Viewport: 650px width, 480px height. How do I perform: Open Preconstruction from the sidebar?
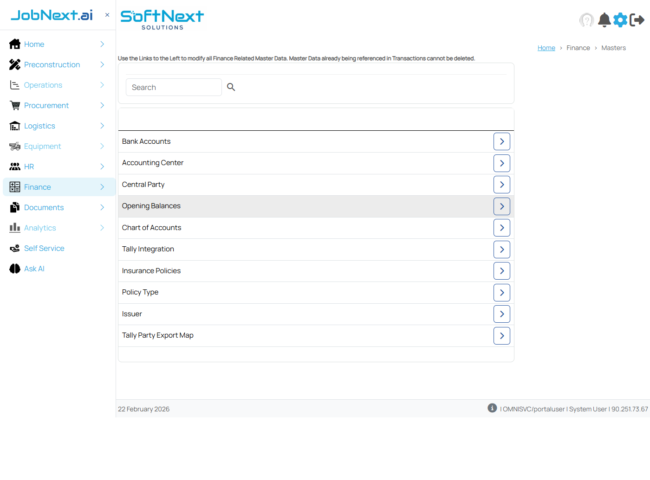pos(52,64)
